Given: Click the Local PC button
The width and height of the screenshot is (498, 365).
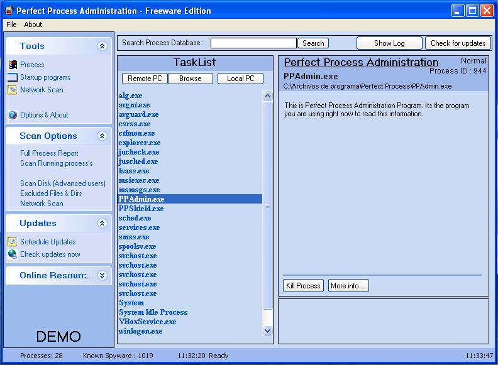Looking at the screenshot, I should (240, 79).
